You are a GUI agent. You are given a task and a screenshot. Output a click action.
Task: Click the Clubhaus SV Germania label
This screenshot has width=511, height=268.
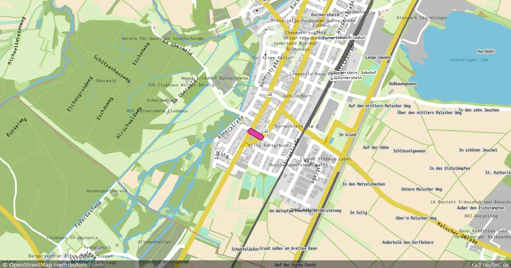pyautogui.click(x=72, y=238)
